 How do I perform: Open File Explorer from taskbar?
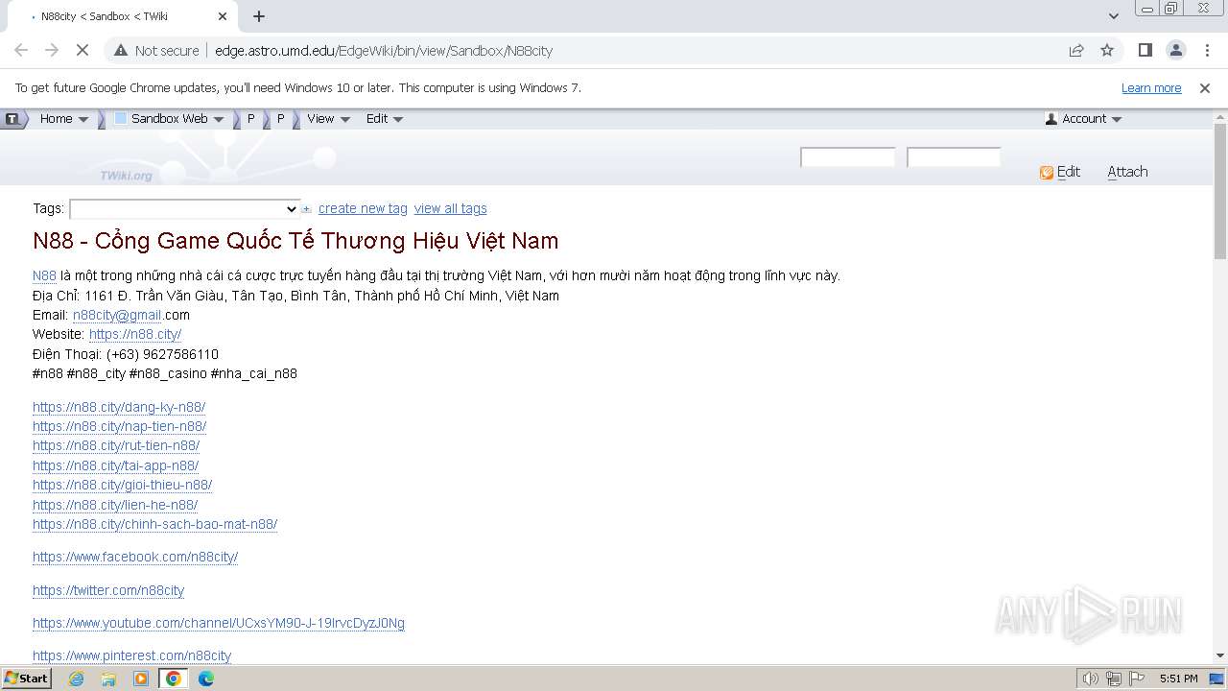coord(108,679)
